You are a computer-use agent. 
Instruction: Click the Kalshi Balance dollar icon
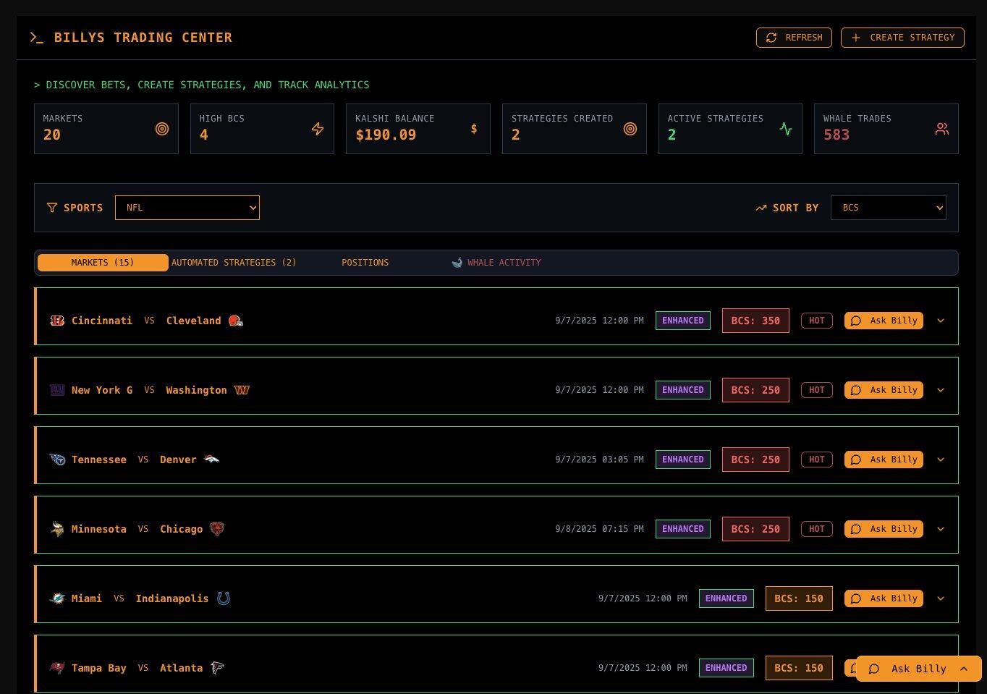coord(474,129)
